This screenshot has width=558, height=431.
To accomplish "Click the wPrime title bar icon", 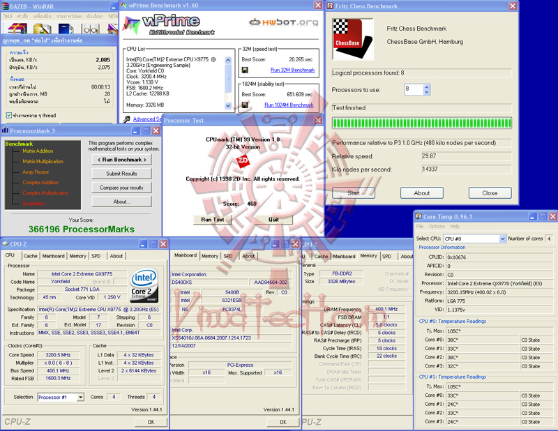I will point(124,6).
